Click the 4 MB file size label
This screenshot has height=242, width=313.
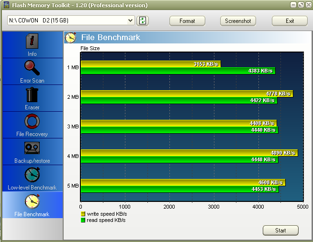[73, 156]
